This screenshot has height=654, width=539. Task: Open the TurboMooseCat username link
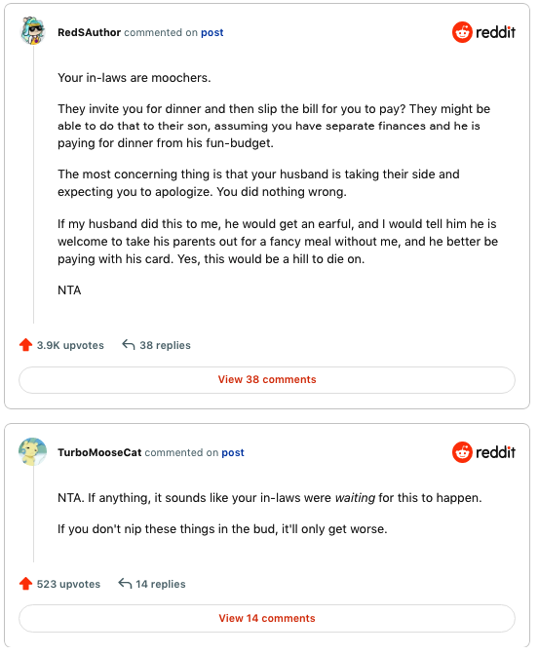coord(99,452)
